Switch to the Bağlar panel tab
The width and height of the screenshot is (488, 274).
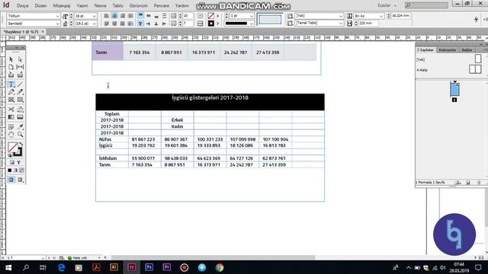click(x=467, y=50)
